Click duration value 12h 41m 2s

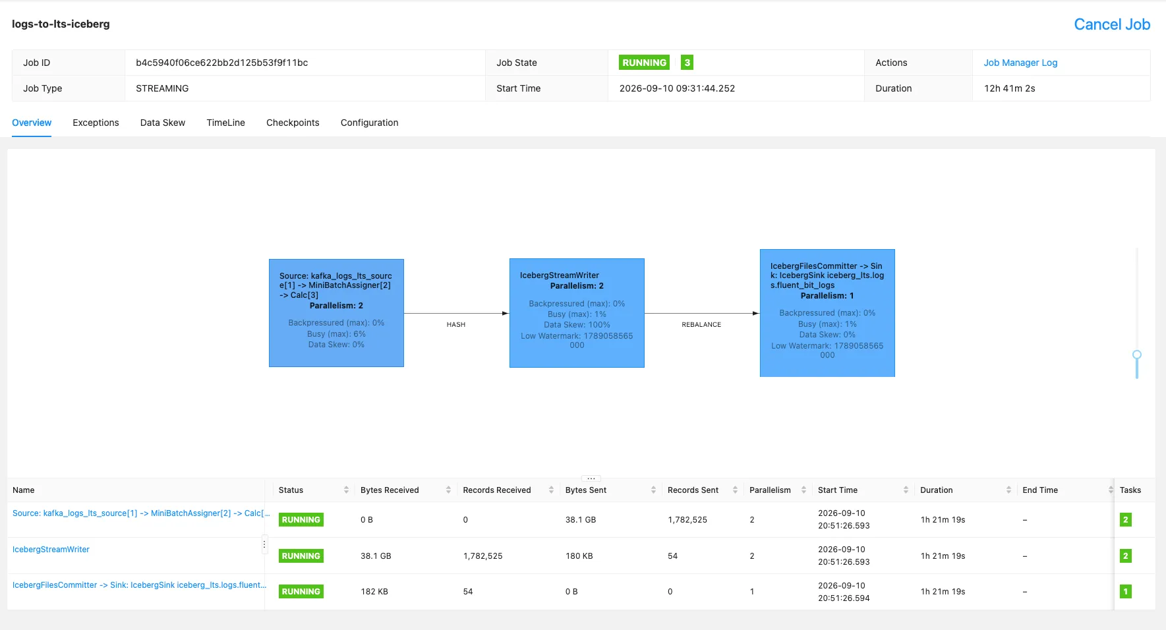pyautogui.click(x=1009, y=88)
